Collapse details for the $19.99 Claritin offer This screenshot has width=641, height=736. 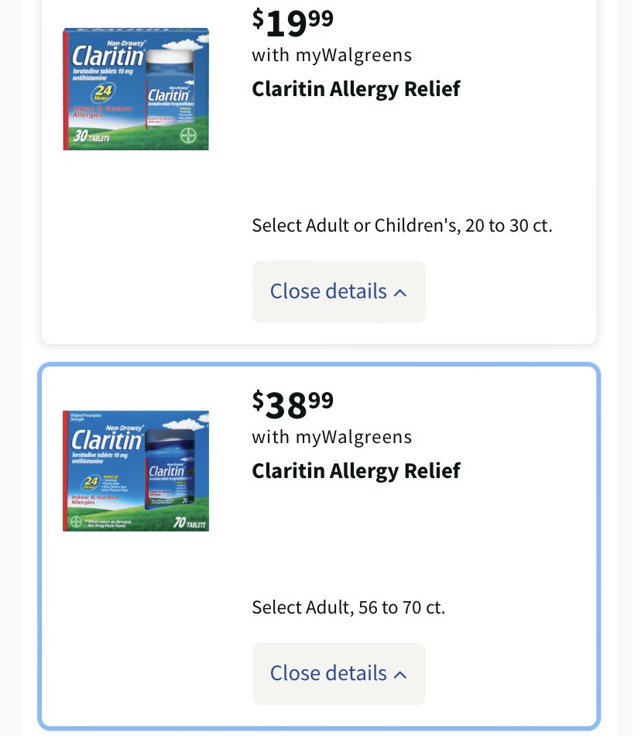point(338,291)
